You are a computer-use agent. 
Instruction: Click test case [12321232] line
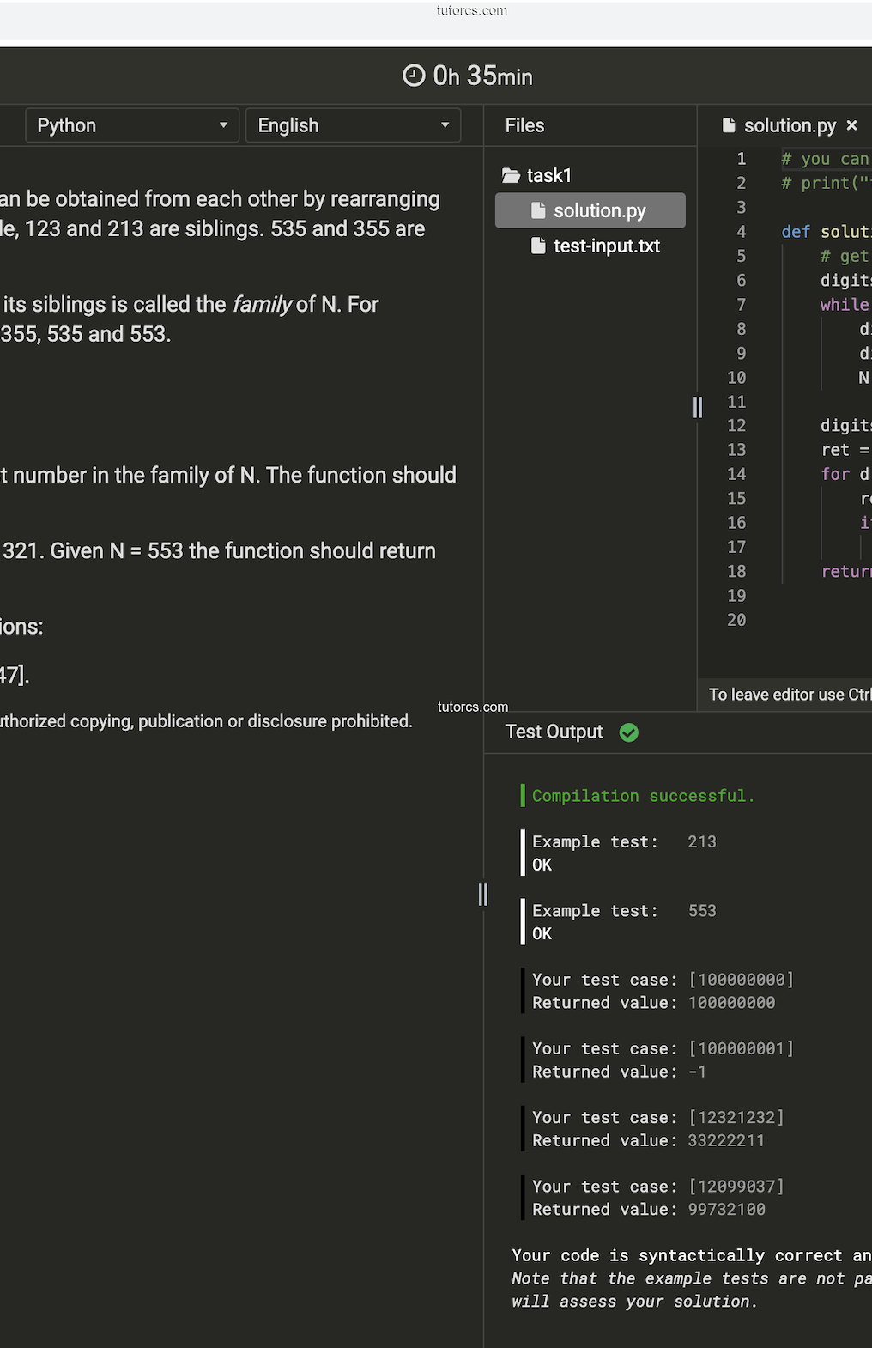pos(658,1117)
